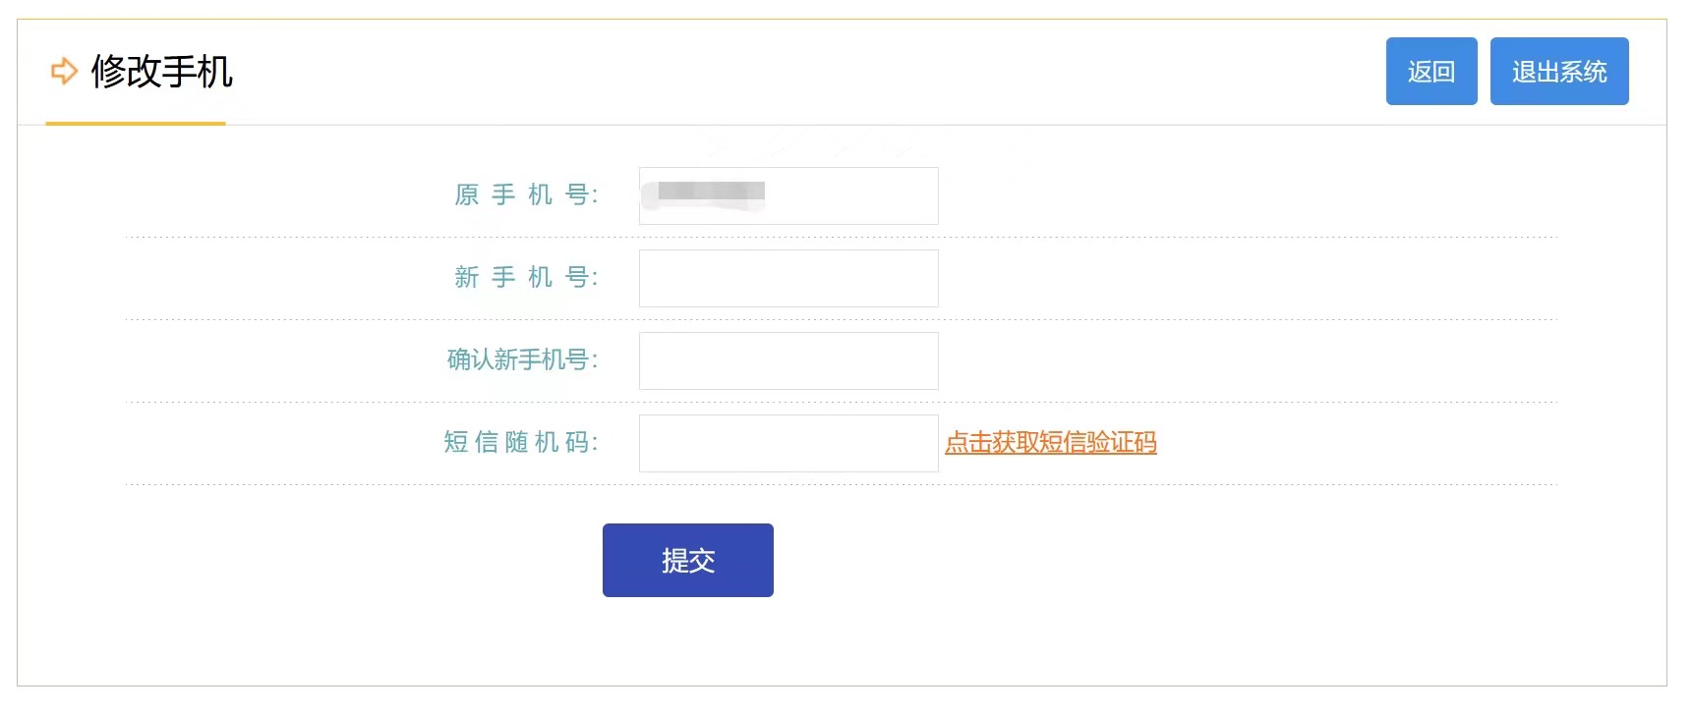Click the orange underline below 修改手机 title
This screenshot has height=715, width=1693.
[x=136, y=124]
